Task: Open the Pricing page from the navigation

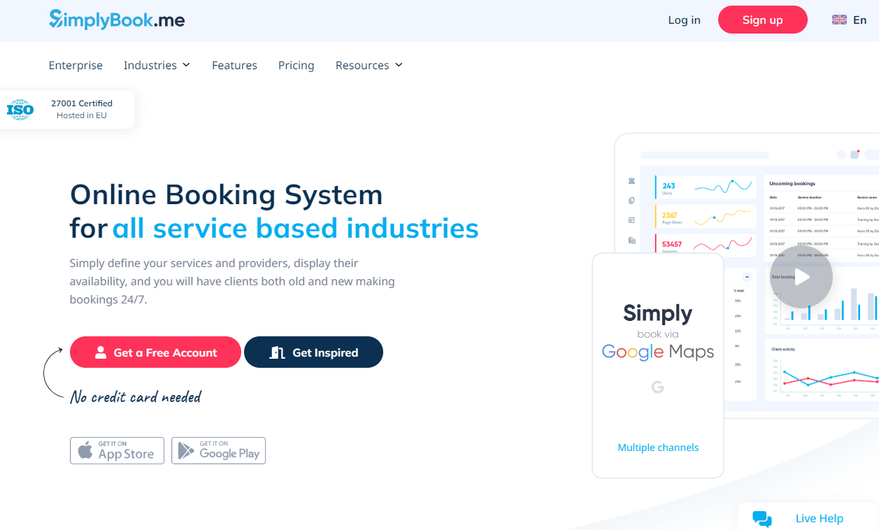Action: coord(296,65)
